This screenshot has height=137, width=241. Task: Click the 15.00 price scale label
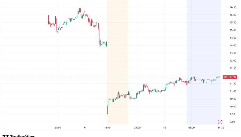233,30
